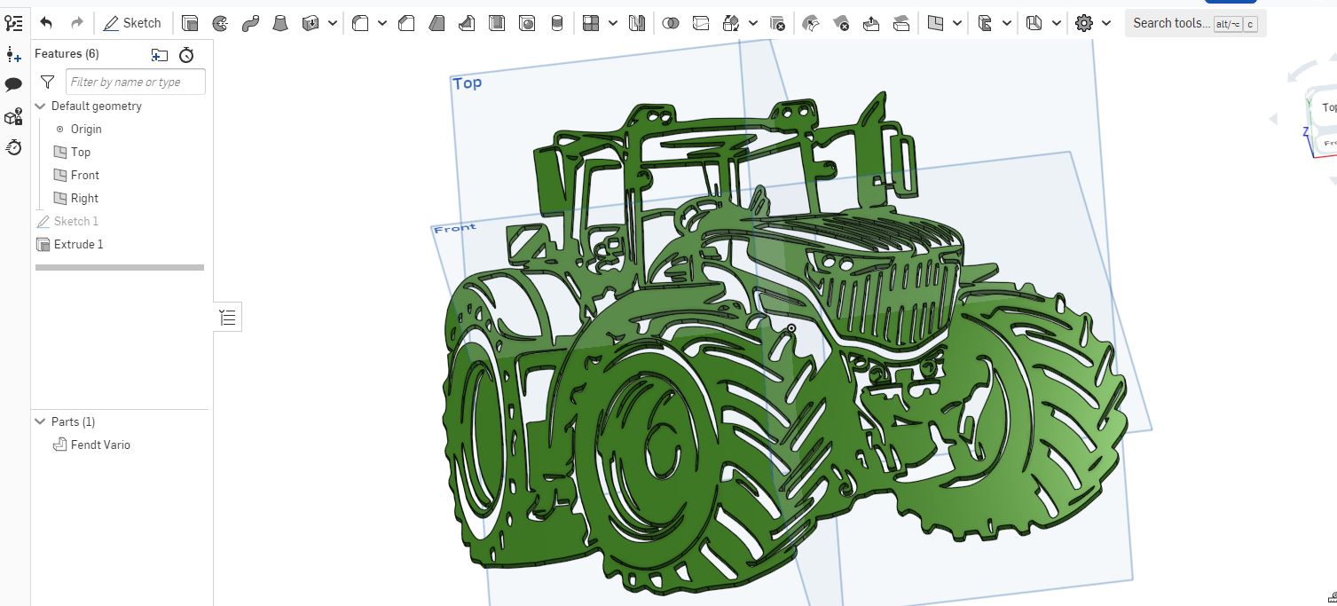Select the Fendt Vario part
1337x606 pixels.
[x=100, y=445]
